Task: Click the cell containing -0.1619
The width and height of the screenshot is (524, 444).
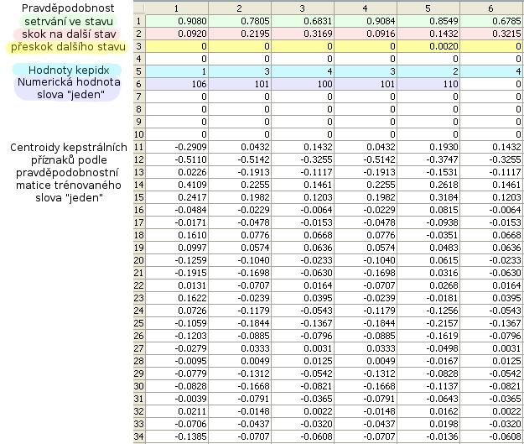Action: 428,336
